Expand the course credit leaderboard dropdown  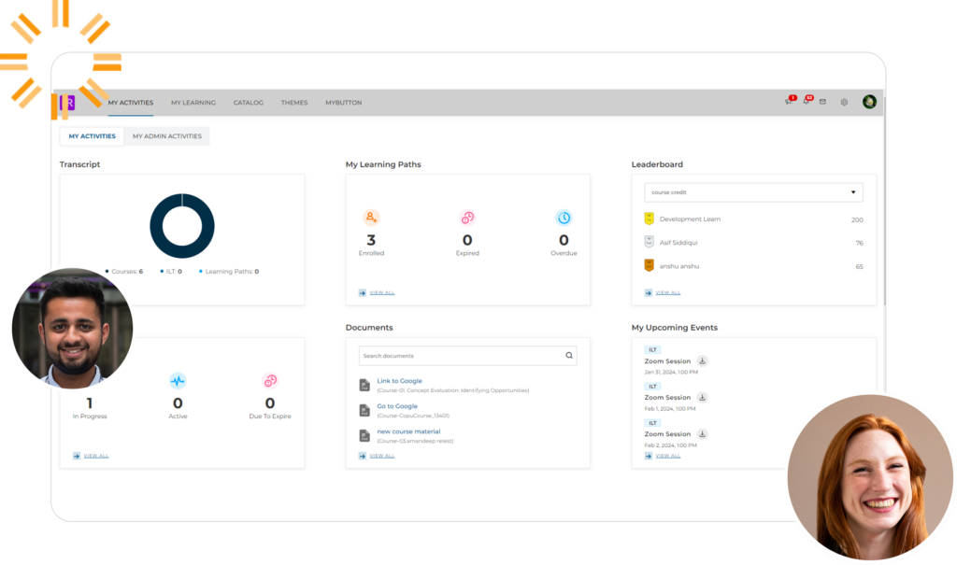coord(753,192)
